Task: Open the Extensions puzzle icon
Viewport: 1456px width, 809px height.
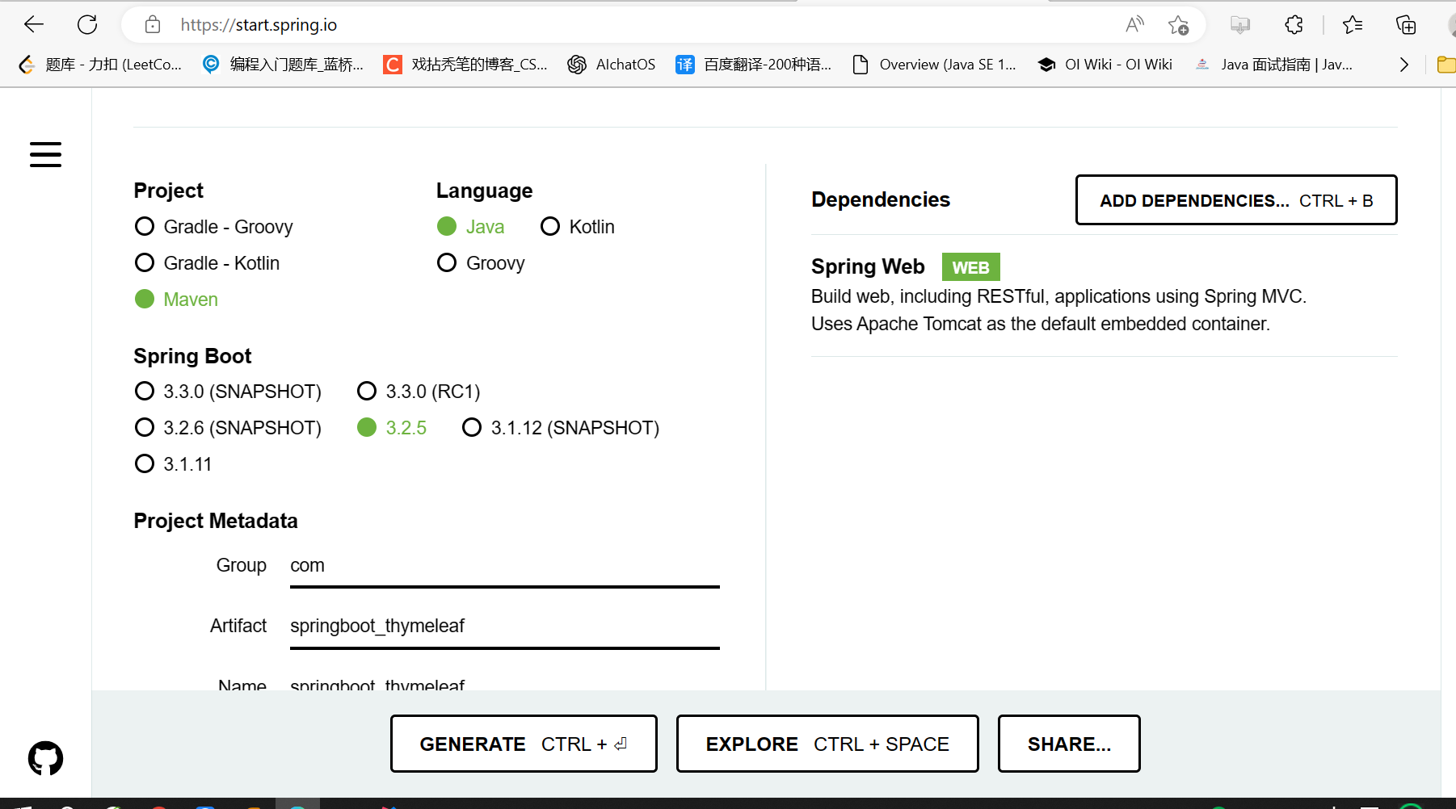Action: click(1293, 25)
